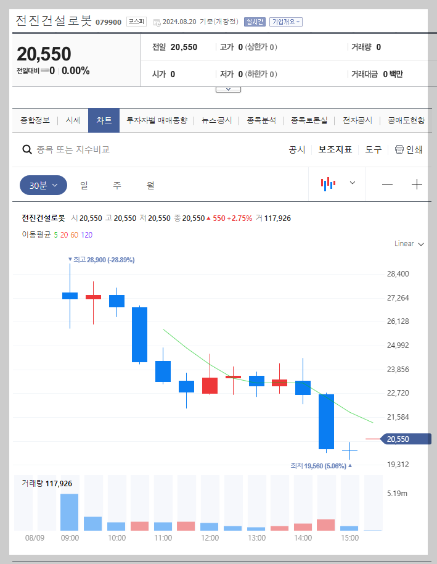Click the 종목 또는 지수비교 search field
437x564 pixels.
92,149
